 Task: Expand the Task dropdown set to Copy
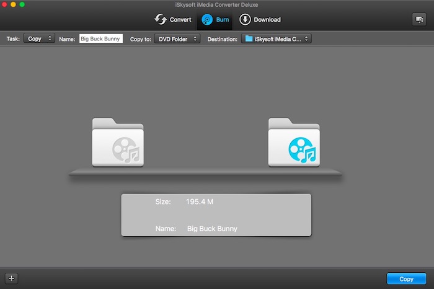point(39,38)
